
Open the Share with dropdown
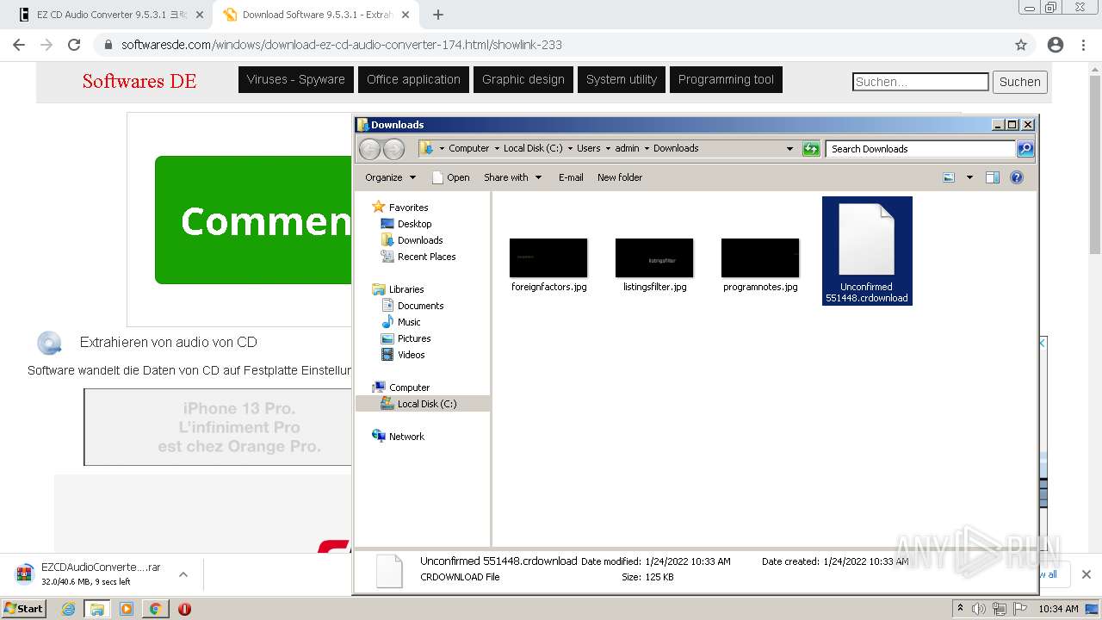point(513,177)
